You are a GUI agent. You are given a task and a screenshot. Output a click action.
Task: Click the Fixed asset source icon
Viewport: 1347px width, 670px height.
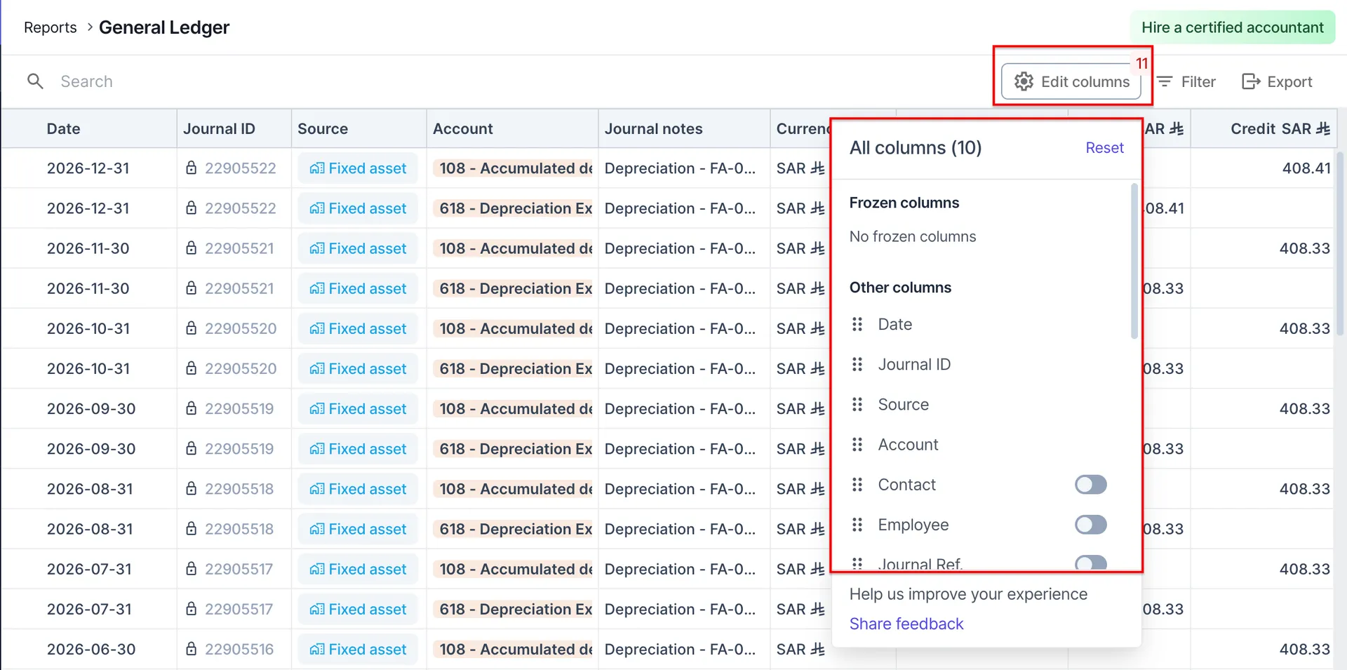pos(317,168)
